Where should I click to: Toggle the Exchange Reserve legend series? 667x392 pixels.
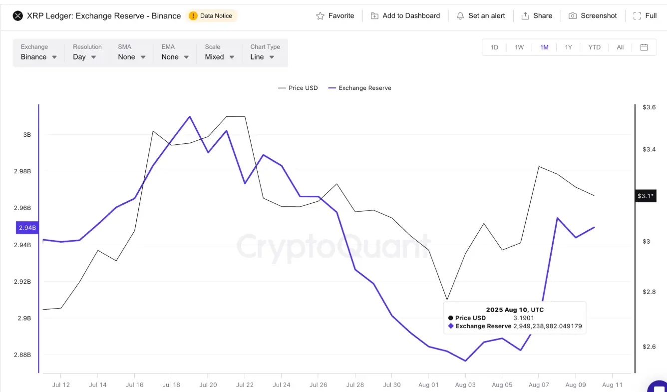pos(359,88)
